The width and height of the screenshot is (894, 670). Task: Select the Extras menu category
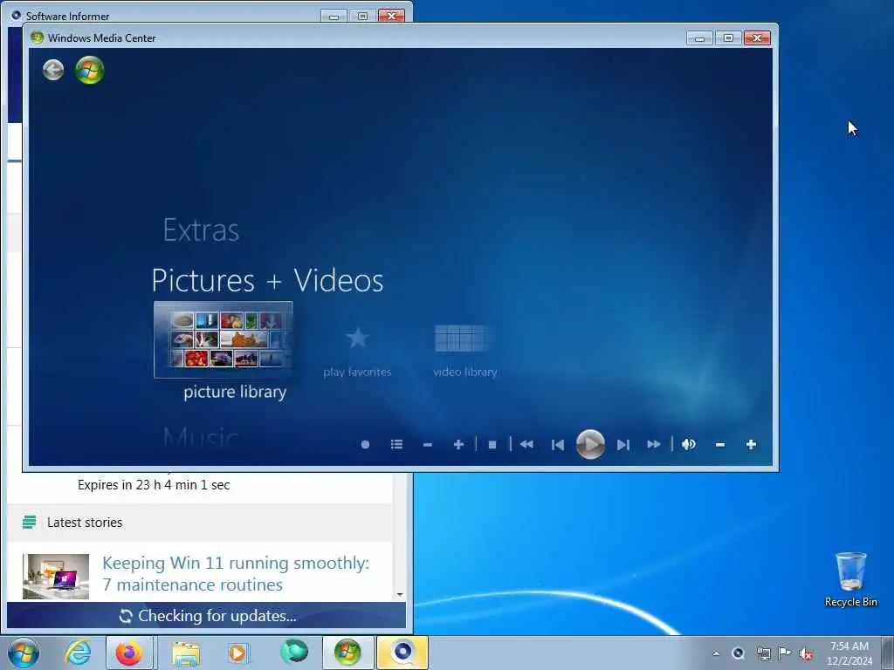(x=201, y=230)
